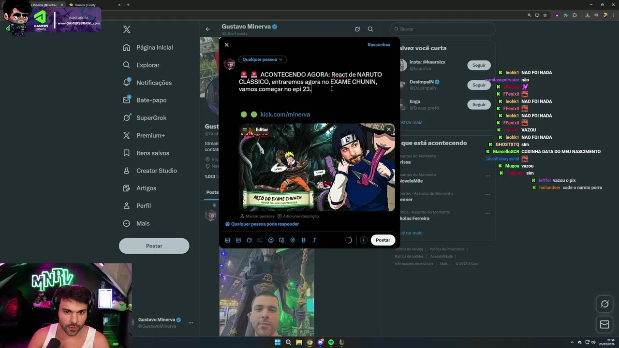
Task: Click Adicionar descrição under the image
Action: [298, 216]
